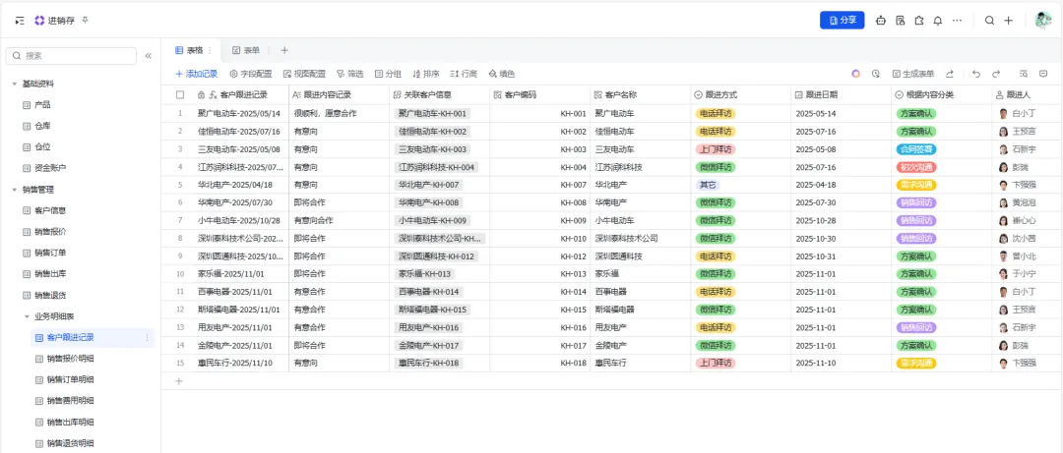1063x453 pixels.
Task: Collapse the 销售管理 tree section
Action: (x=14, y=190)
